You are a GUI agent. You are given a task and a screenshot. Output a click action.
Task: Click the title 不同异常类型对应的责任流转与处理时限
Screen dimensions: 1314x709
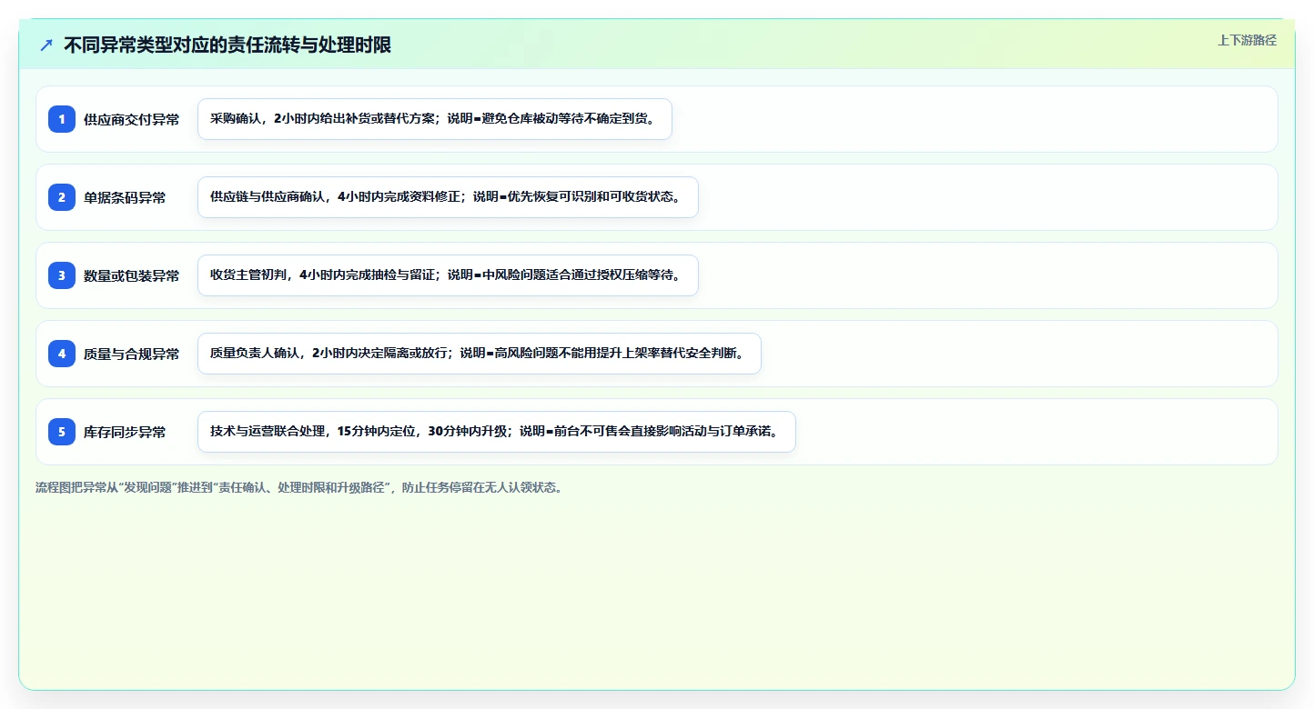click(227, 45)
